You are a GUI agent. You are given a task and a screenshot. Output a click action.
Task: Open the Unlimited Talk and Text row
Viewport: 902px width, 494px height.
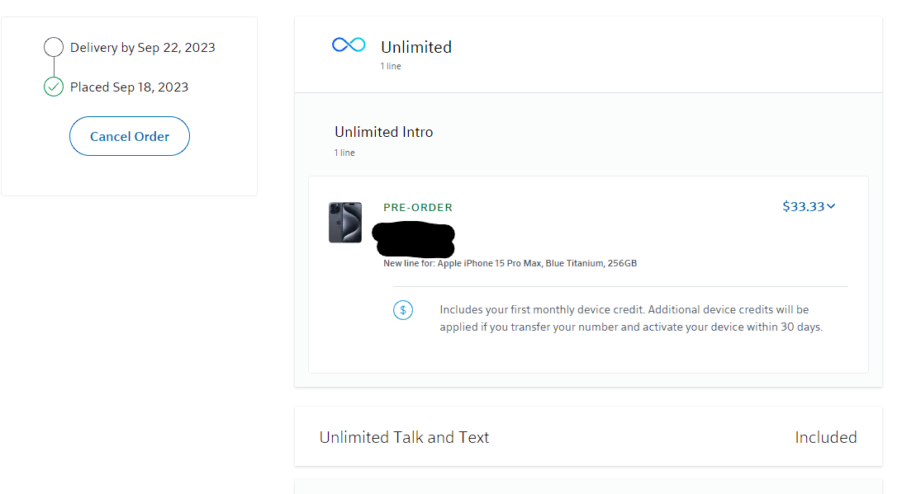(404, 437)
